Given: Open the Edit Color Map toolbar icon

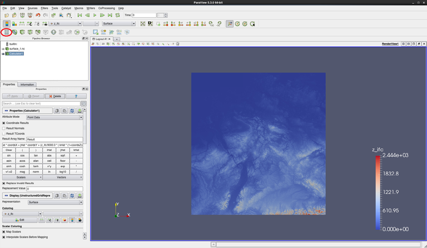Looking at the screenshot, I should (x=14, y=24).
